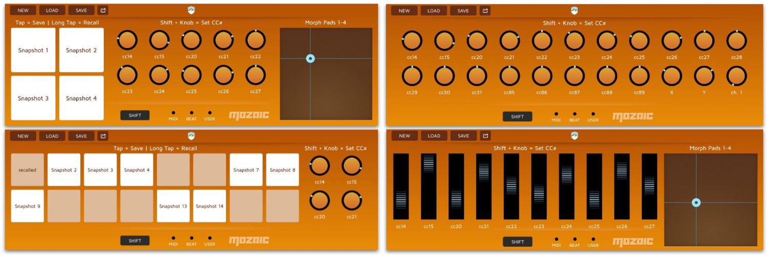Click the NEW button in the top-right panel
This screenshot has height=255, width=767.
[404, 11]
